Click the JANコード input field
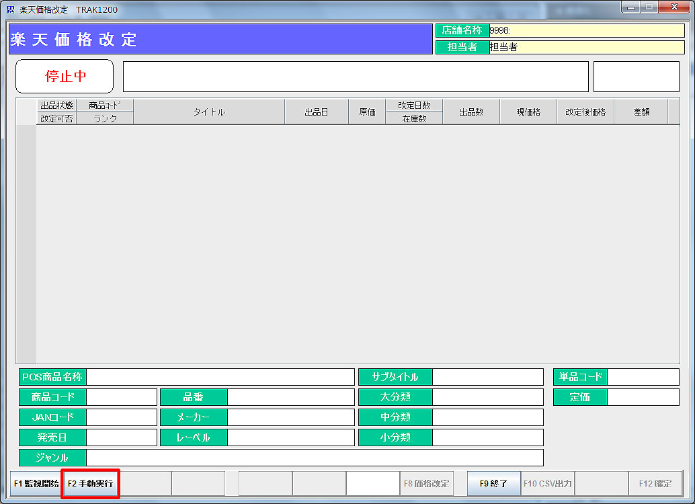Viewport: 695px width, 504px height. tap(121, 418)
